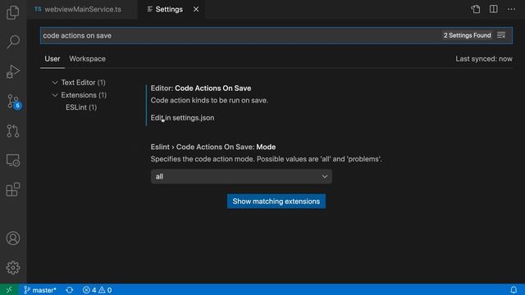Open Source Control view with badge
The image size is (525, 295).
pyautogui.click(x=13, y=101)
